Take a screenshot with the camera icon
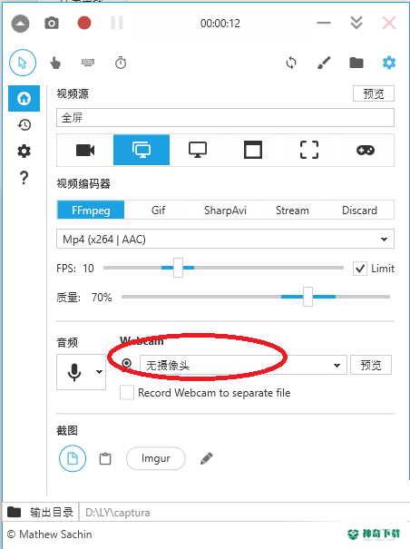 point(52,23)
